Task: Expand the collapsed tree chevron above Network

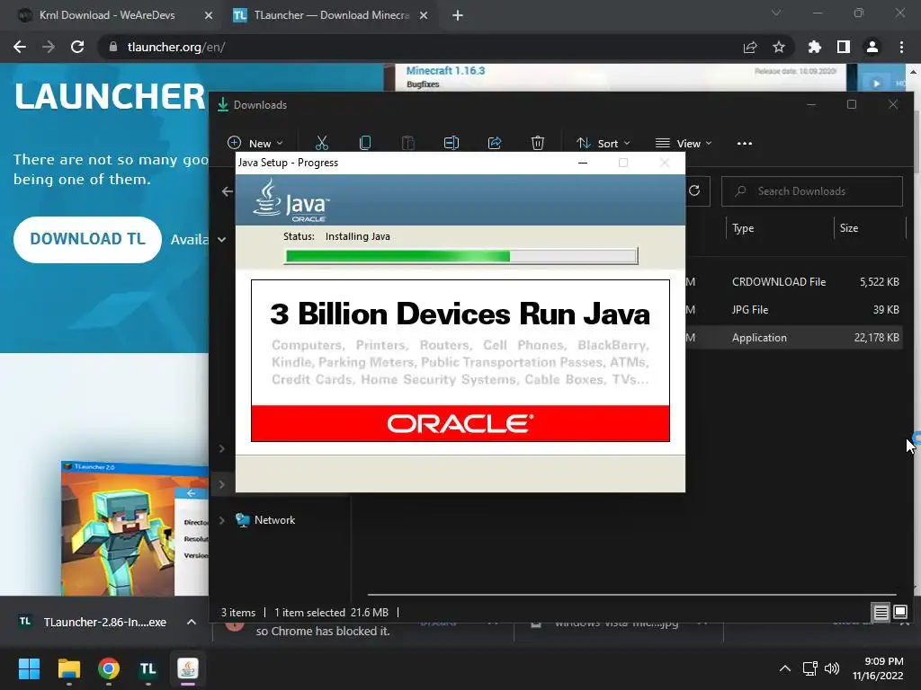Action: 222,484
